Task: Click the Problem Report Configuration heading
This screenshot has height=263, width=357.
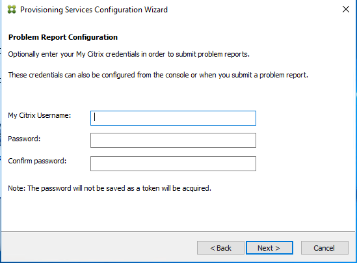Action: 63,37
